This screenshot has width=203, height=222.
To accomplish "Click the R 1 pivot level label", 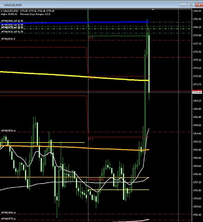I will point(91,139).
